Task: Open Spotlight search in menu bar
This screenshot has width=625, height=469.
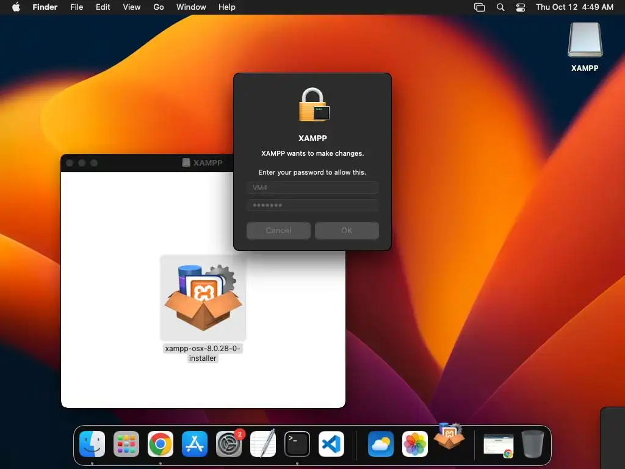Action: (500, 7)
